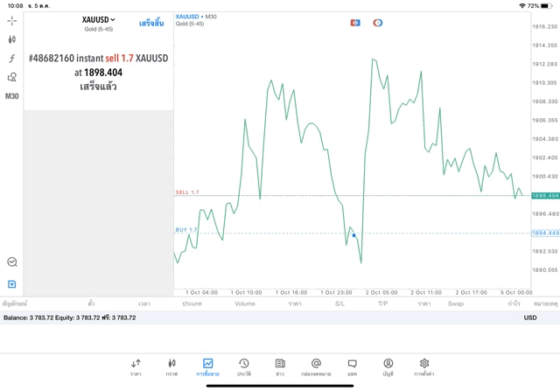Tap the order confirmation #48682160 message

[x=98, y=73]
